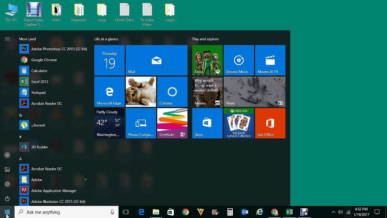The image size is (387, 218).
Task: Open Calculator in the Most used list
Action: pyautogui.click(x=53, y=71)
